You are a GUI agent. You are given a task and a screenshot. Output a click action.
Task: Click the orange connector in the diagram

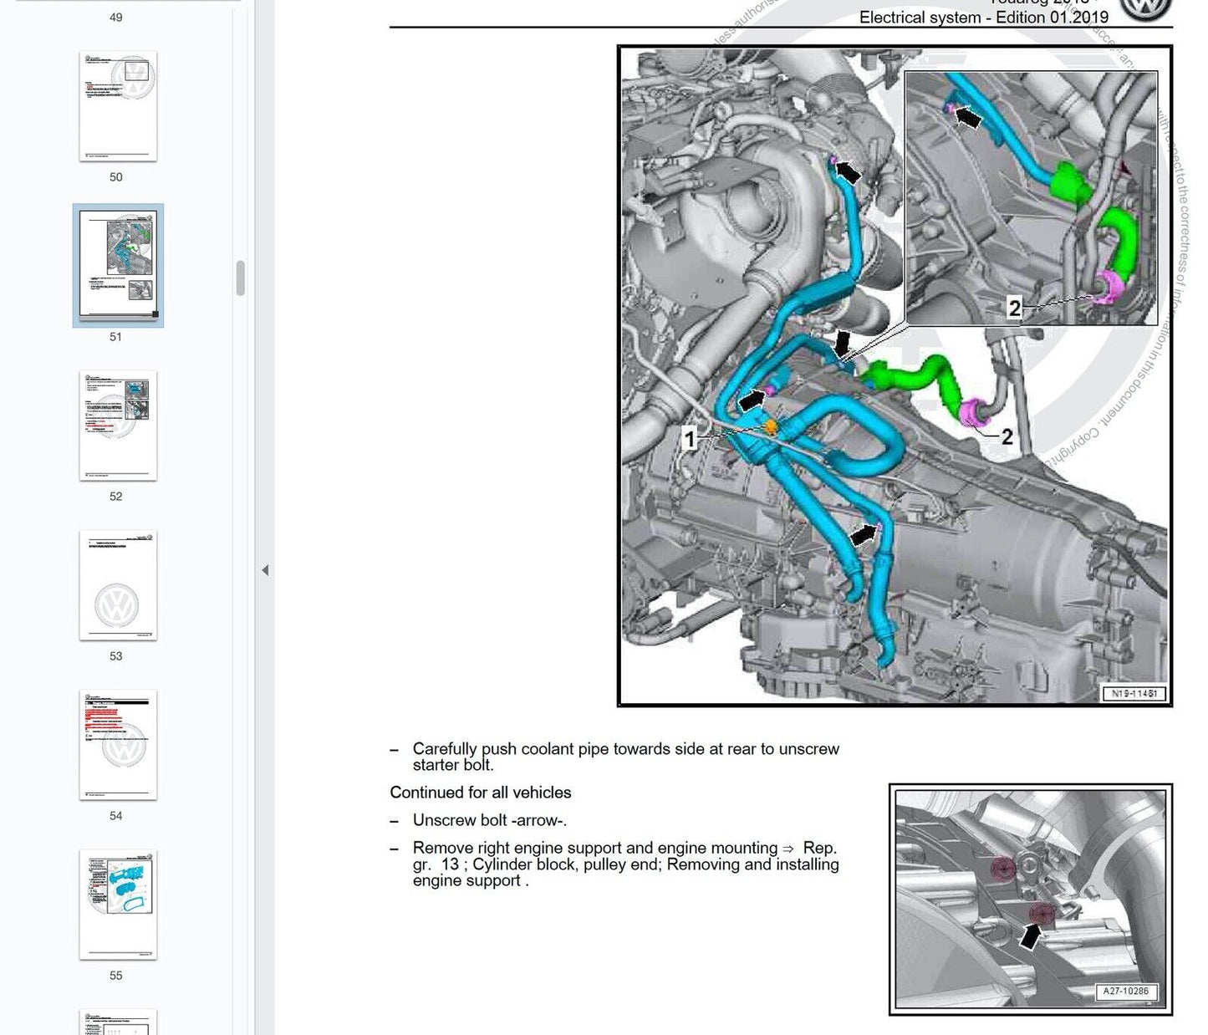(771, 427)
